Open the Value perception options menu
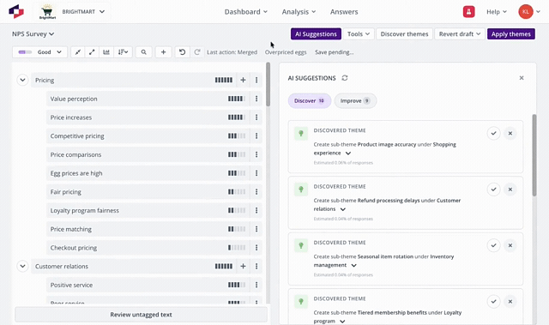The height and width of the screenshot is (325, 549). pos(256,99)
